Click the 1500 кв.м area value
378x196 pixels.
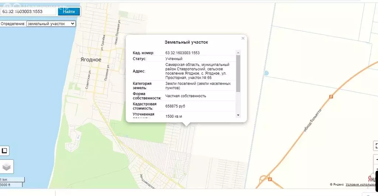pyautogui.click(x=173, y=116)
